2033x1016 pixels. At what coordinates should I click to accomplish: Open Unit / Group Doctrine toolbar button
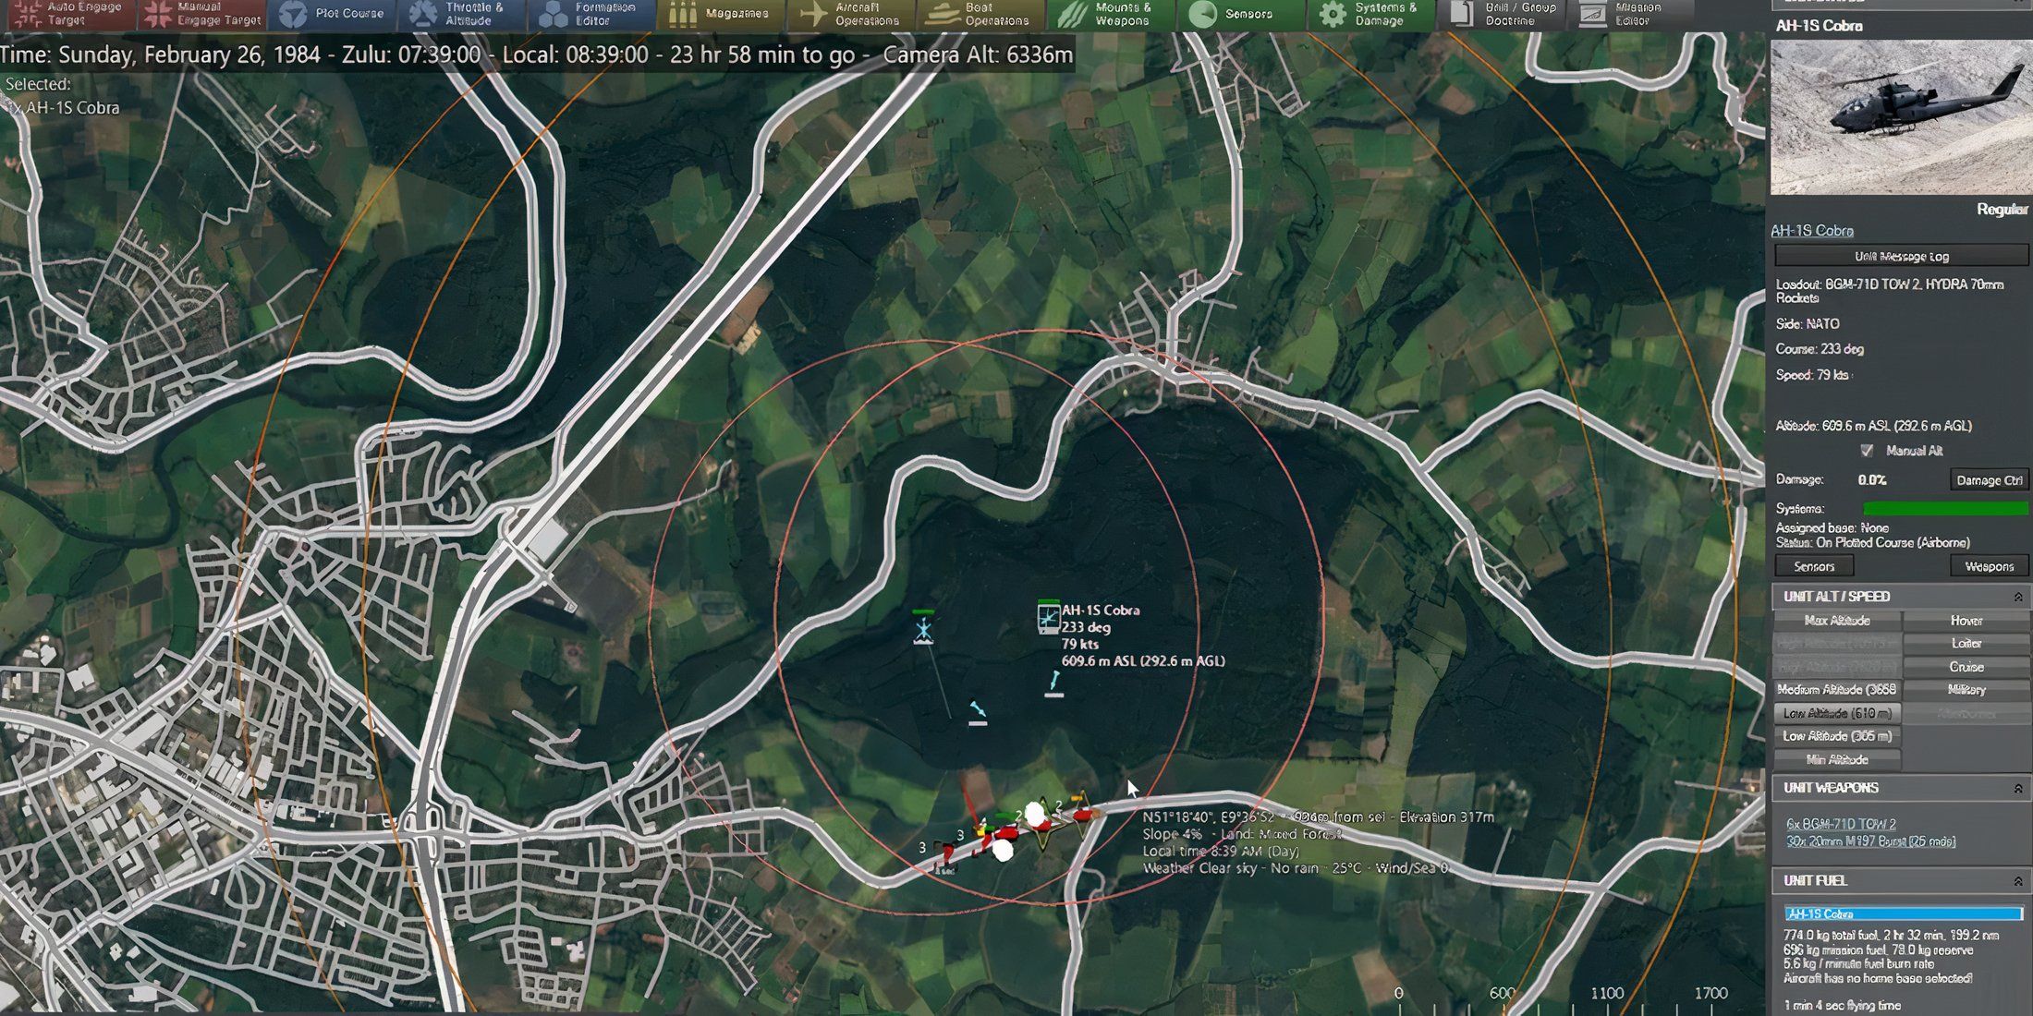coord(1502,14)
